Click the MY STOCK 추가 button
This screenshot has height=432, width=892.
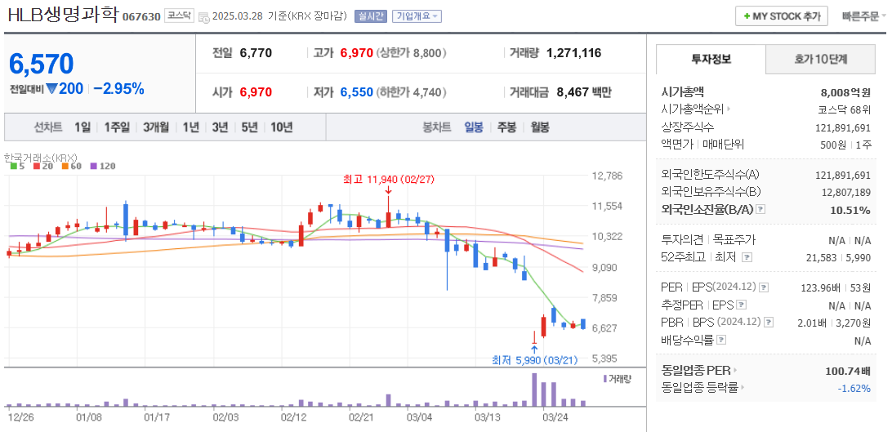[x=782, y=16]
